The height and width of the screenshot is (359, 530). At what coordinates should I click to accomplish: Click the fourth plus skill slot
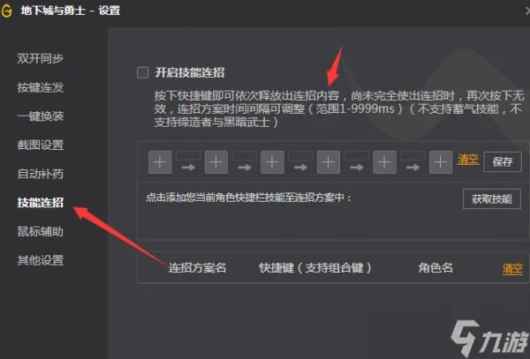pos(329,162)
